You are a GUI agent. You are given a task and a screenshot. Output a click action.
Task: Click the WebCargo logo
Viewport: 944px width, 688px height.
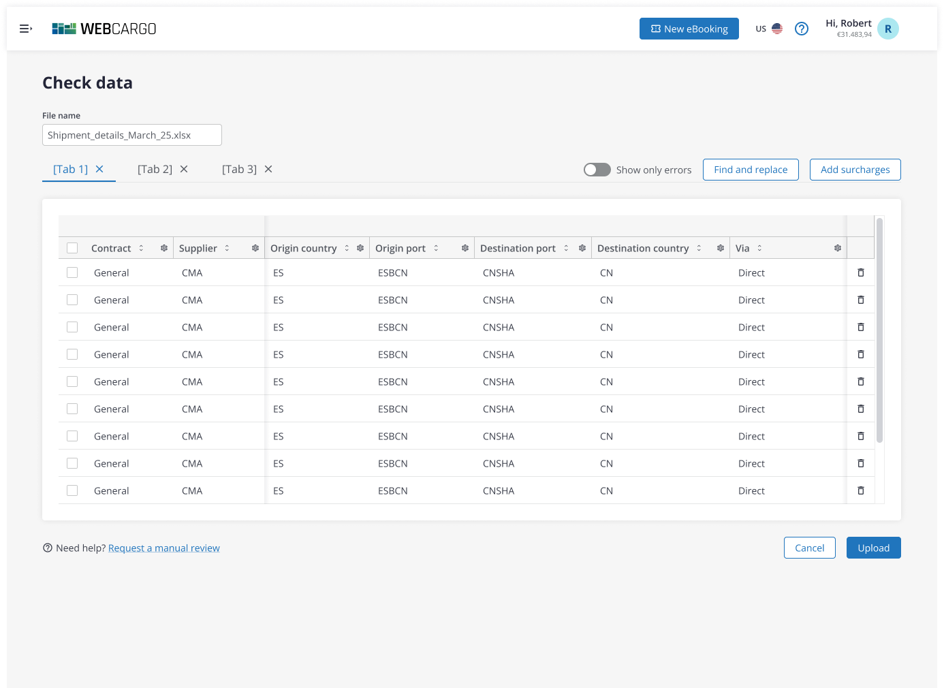point(104,29)
